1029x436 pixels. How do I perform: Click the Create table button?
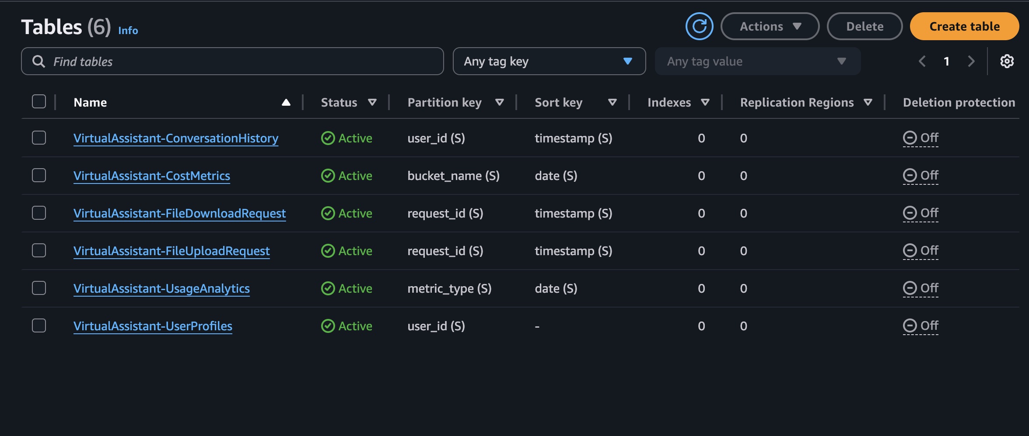[x=964, y=26]
